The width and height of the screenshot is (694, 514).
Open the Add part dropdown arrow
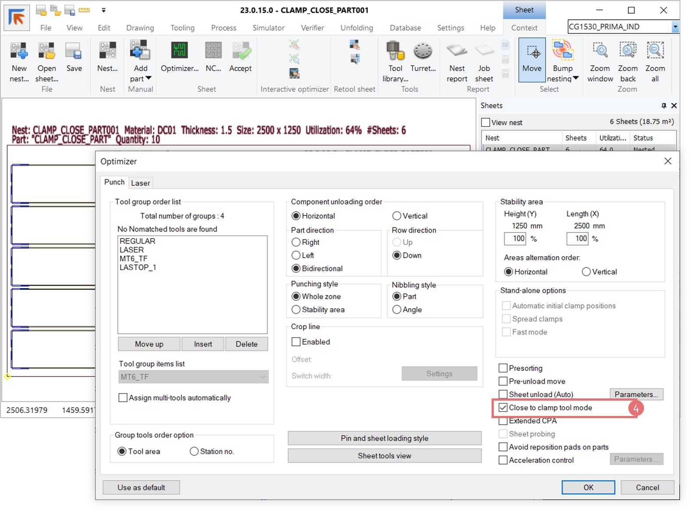tap(149, 78)
